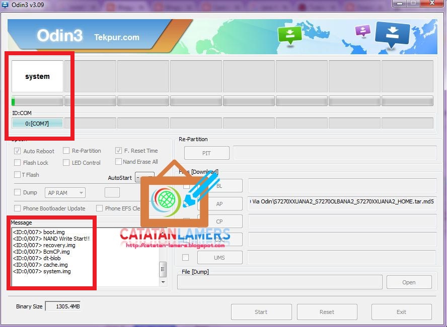Click the Message log scrollbar thumb
The width and height of the screenshot is (447, 327).
163,269
